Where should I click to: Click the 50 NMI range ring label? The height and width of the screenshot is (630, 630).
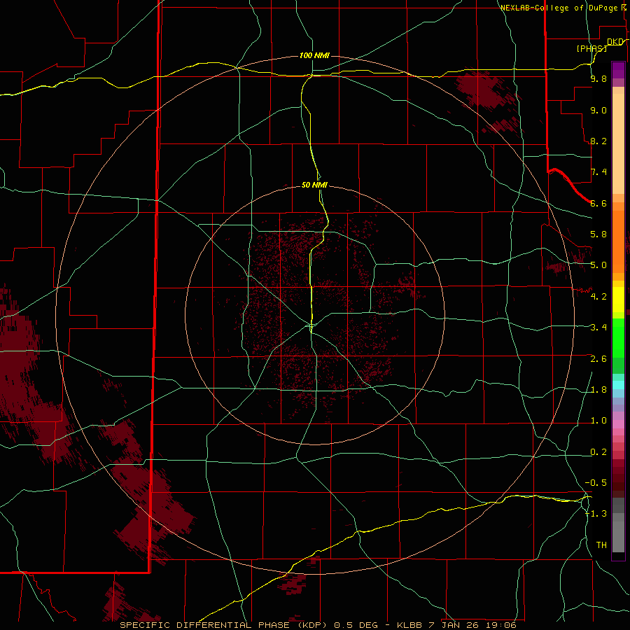pos(314,185)
